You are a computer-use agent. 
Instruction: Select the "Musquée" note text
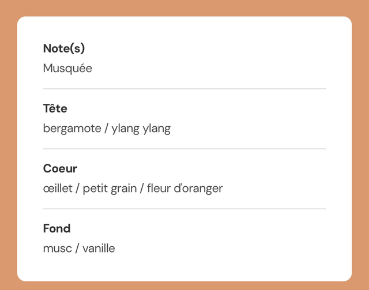pos(67,69)
